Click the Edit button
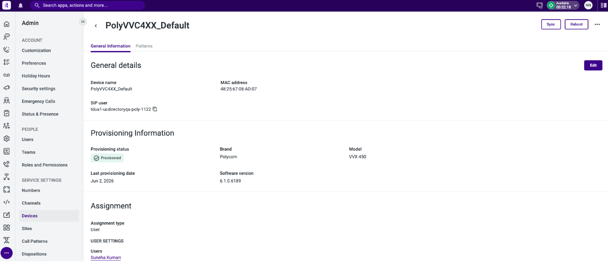The height and width of the screenshot is (264, 608). pos(593,65)
